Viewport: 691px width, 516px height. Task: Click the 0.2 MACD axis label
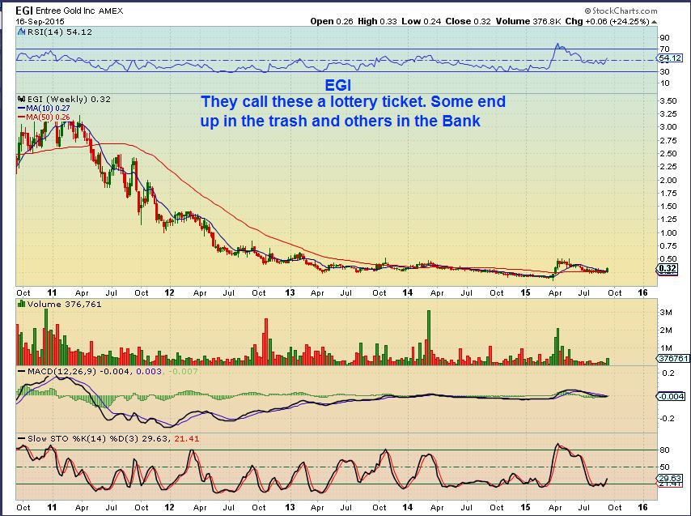[x=668, y=373]
